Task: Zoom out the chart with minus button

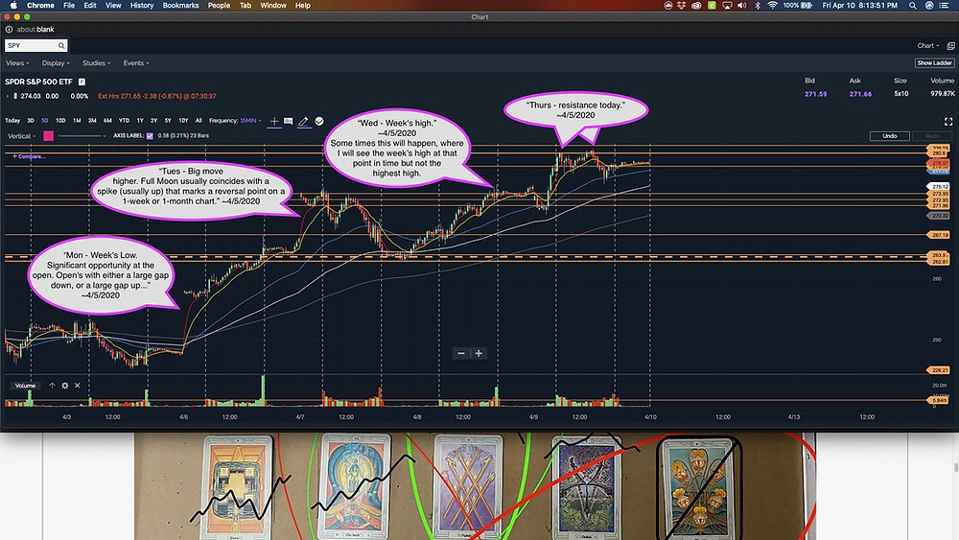Action: point(461,354)
